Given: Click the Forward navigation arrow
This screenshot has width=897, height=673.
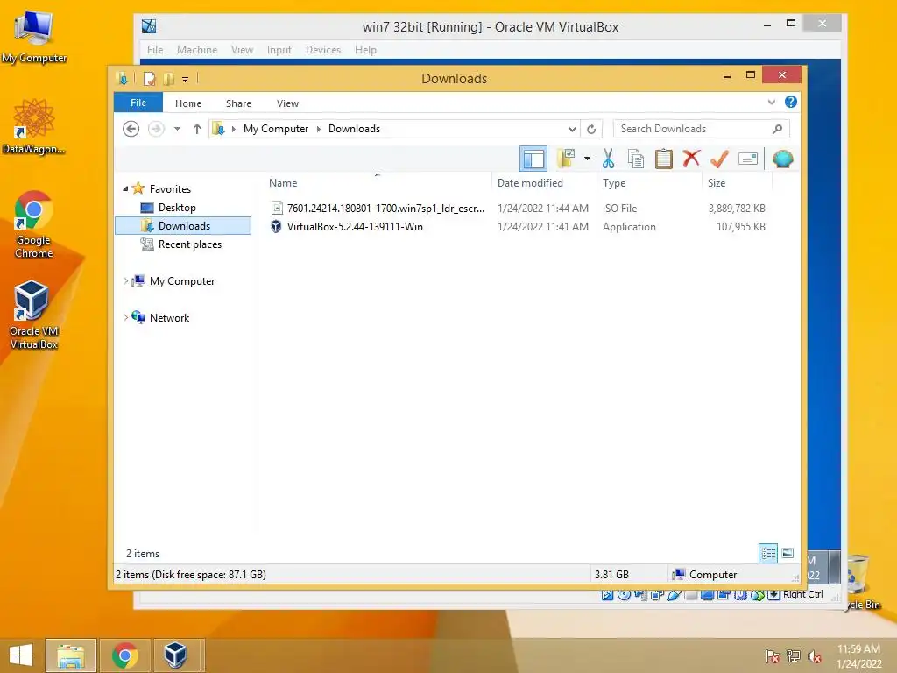Looking at the screenshot, I should click(x=156, y=129).
